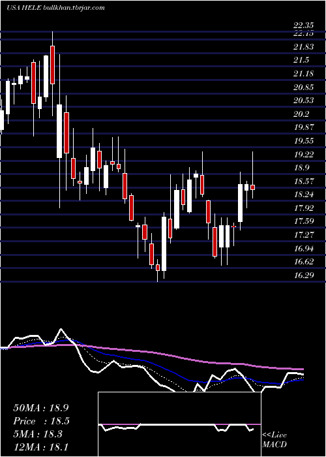This screenshot has width=326, height=457.
Task: Click the 19.87 price axis label
Action: (304, 127)
